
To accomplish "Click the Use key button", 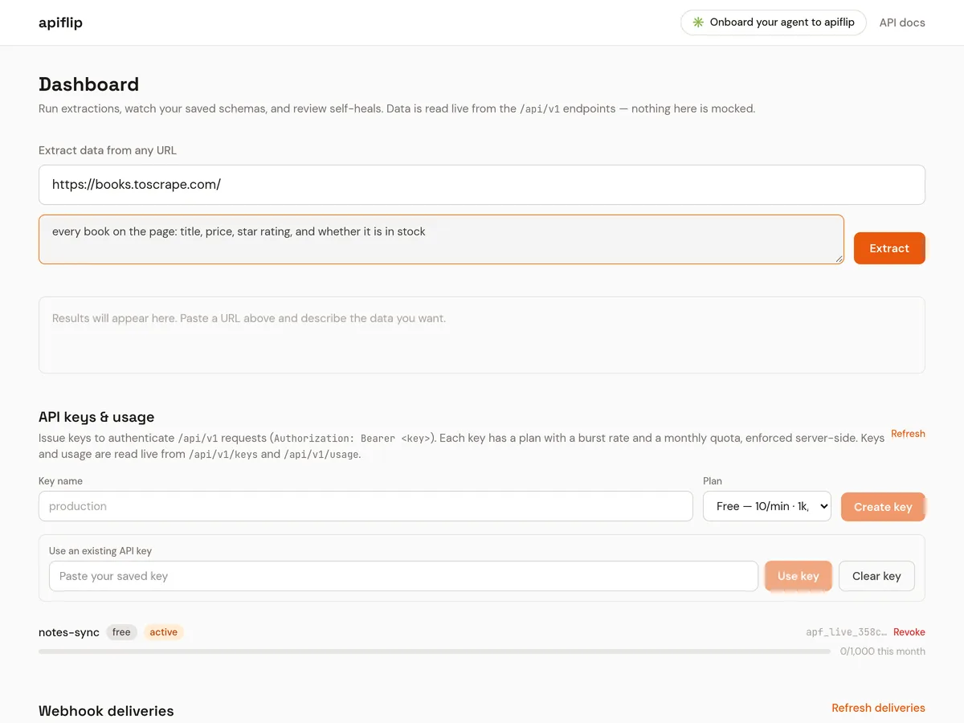I will coord(799,576).
